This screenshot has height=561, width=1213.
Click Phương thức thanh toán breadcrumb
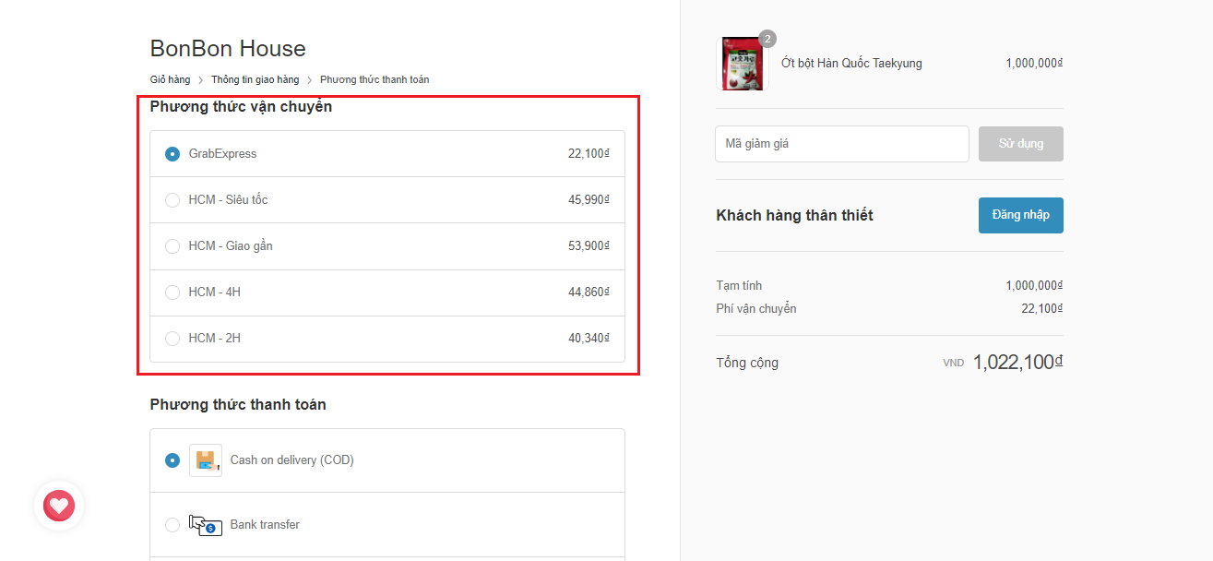[x=374, y=79]
